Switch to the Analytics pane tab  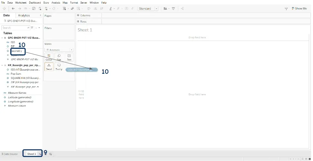(x=24, y=15)
